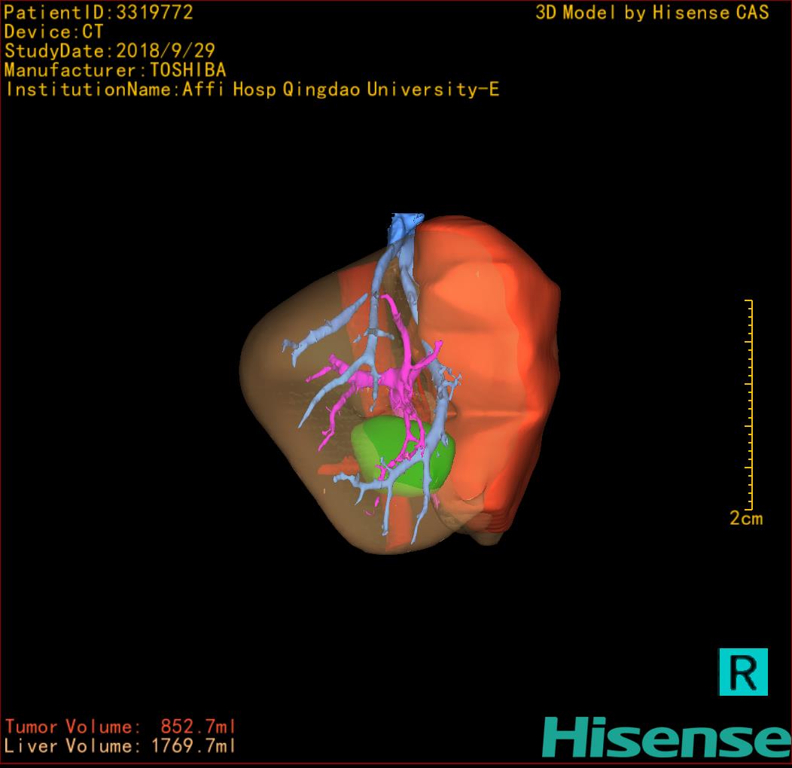Image resolution: width=792 pixels, height=768 pixels.
Task: Click the Device CT label
Action: point(53,32)
